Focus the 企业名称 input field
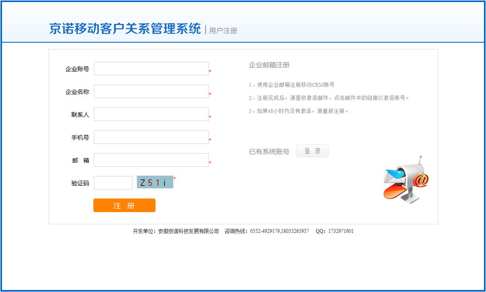The image size is (486, 292). coord(151,91)
